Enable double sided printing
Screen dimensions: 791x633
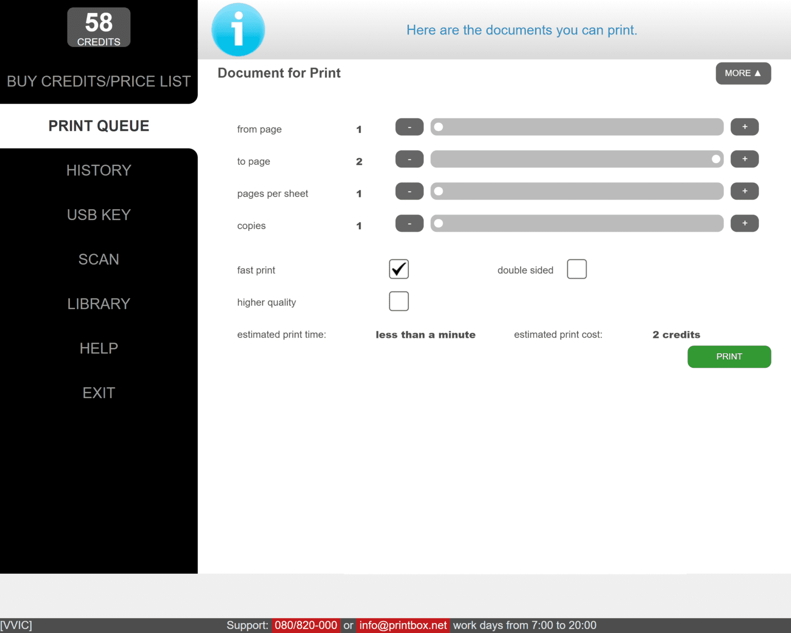(x=576, y=269)
